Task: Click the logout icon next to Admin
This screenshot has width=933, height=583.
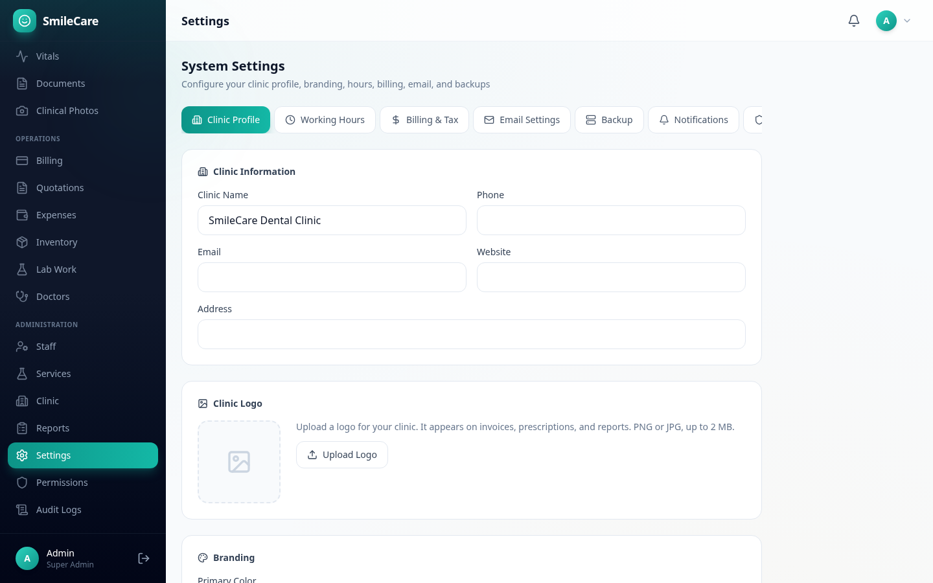Action: [144, 558]
